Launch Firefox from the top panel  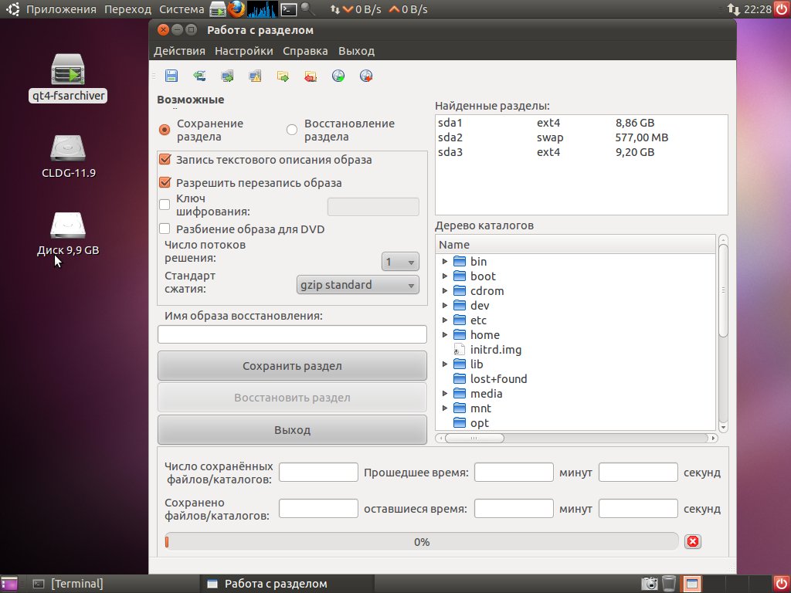(x=236, y=9)
